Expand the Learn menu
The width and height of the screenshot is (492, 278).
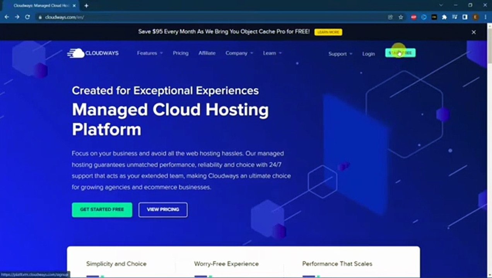click(272, 53)
